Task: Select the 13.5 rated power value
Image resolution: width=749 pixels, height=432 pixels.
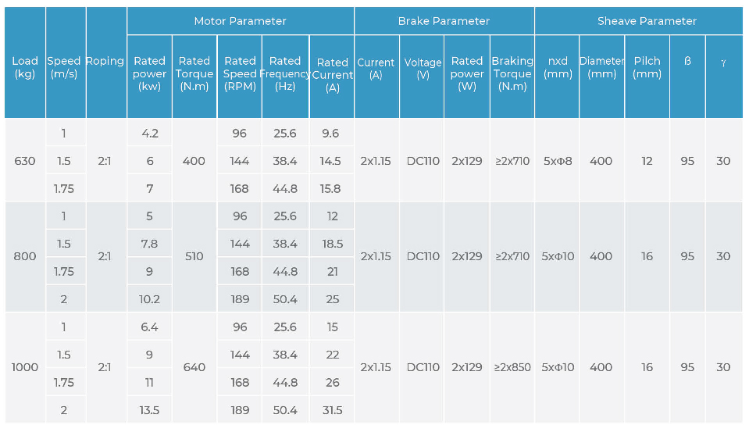Action: 150,410
